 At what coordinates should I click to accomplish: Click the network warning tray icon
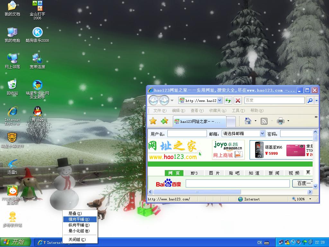[287, 242]
